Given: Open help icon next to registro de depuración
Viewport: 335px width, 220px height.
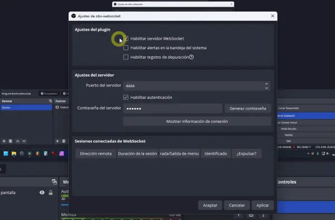Looking at the screenshot, I should [192, 57].
